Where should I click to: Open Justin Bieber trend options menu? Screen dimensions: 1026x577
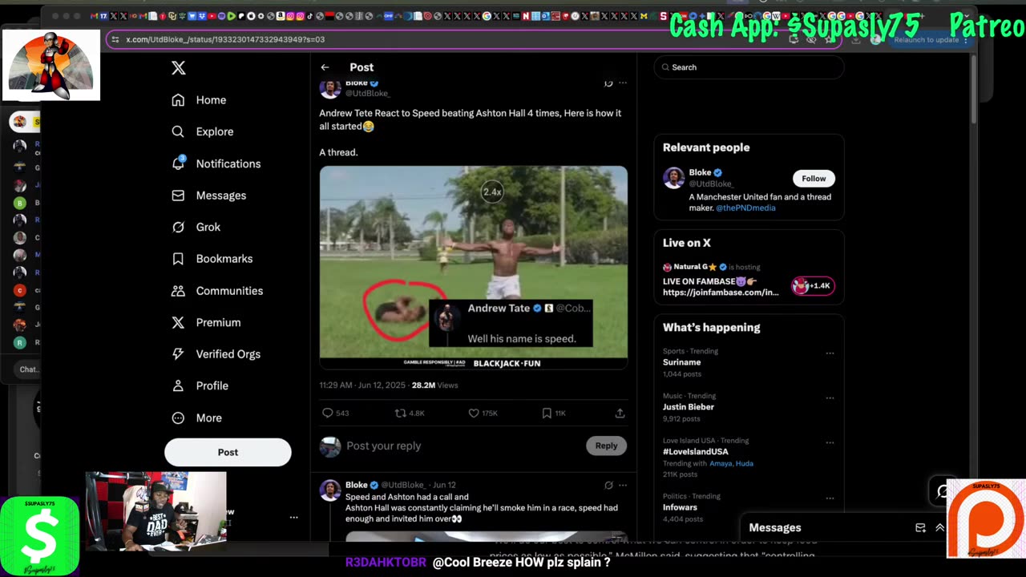830,397
